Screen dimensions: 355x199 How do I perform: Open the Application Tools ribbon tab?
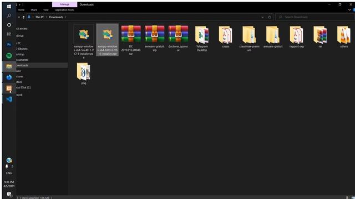[64, 10]
